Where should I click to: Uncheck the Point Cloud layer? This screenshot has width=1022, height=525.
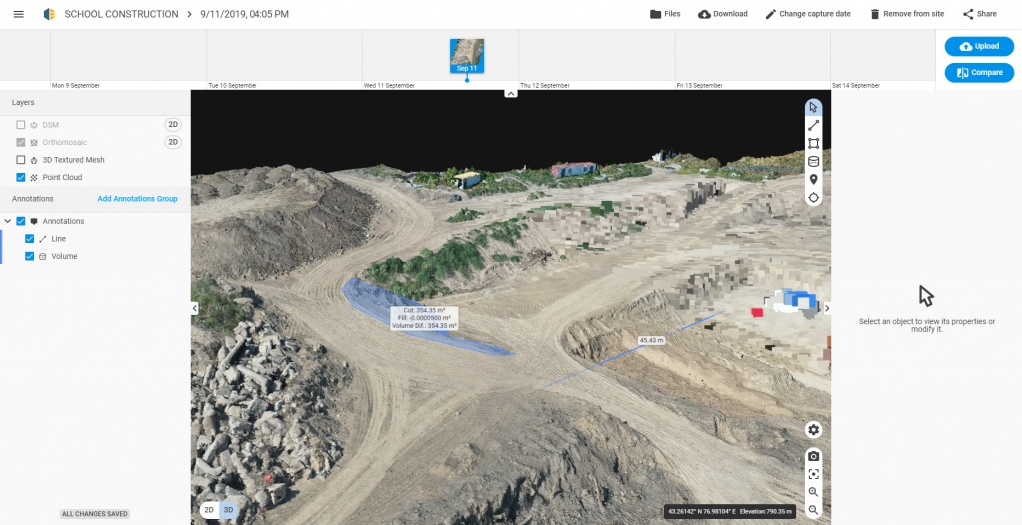tap(21, 177)
